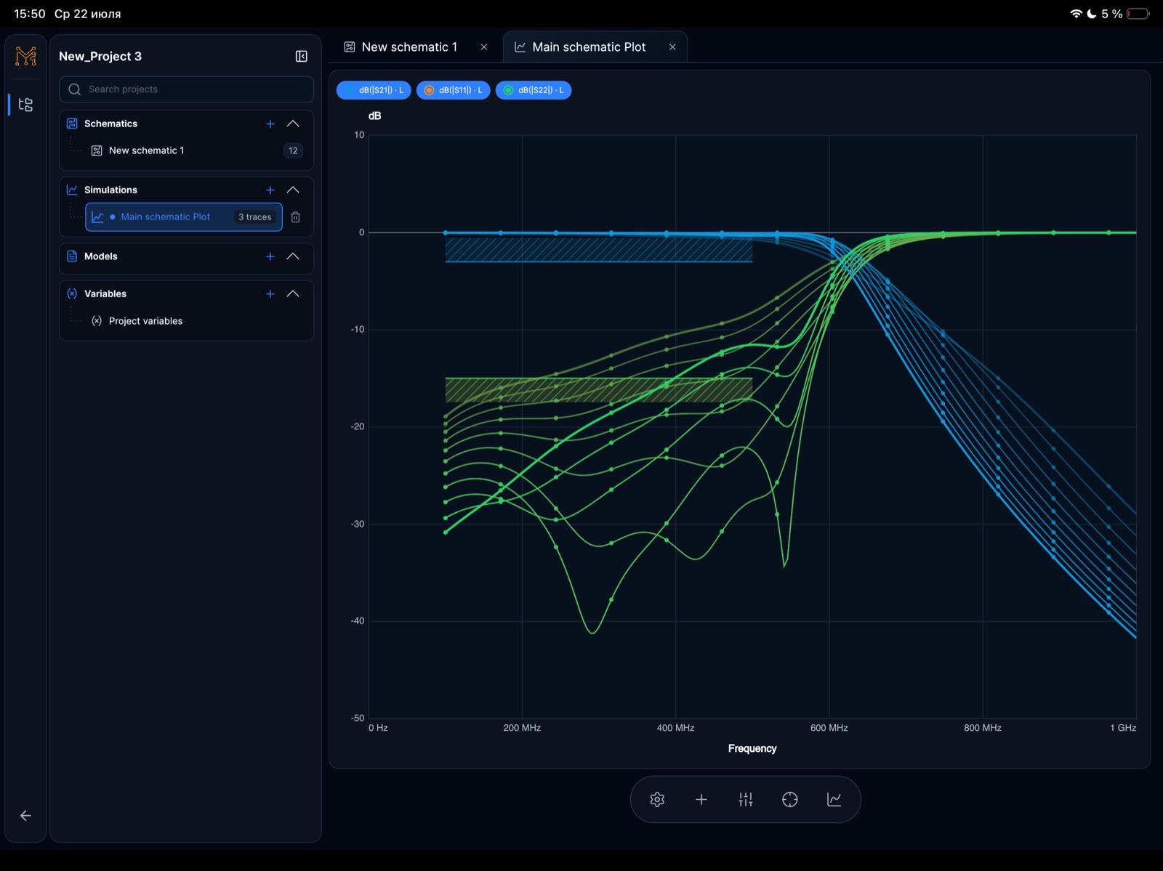Open New schematic 1 in project tree

(x=146, y=150)
